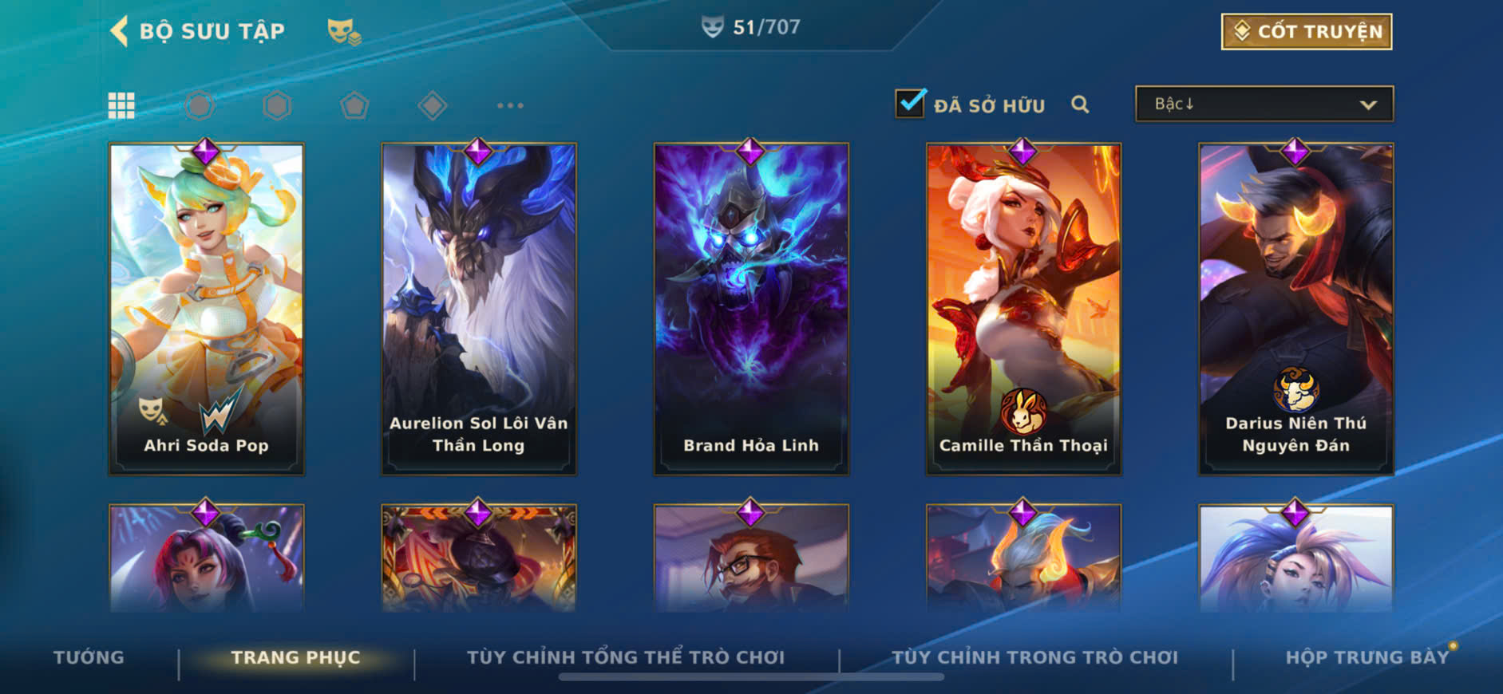Click the Cốt Truyện button

click(1307, 32)
